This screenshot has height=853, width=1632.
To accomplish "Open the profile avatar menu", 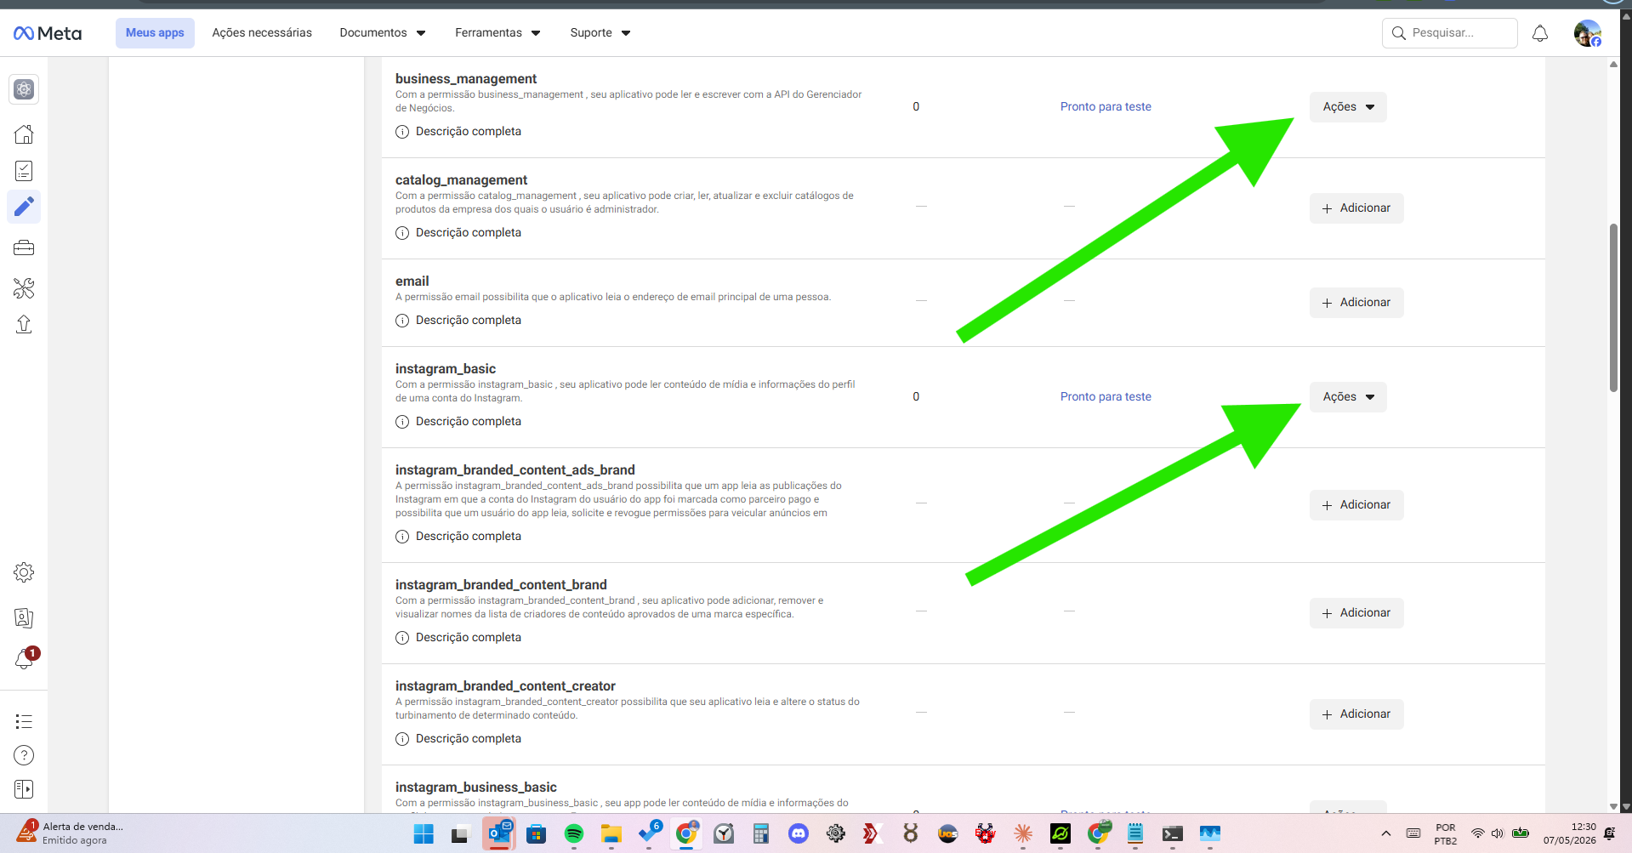I will [1587, 33].
